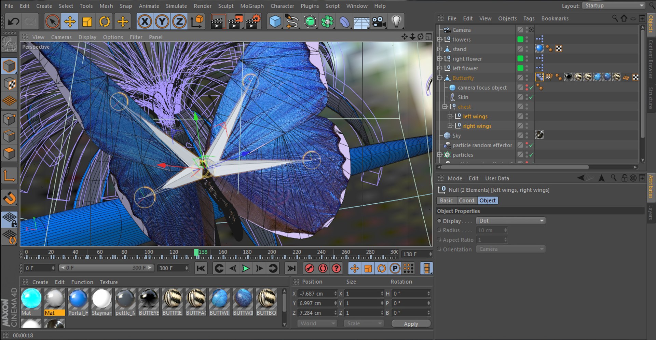Image resolution: width=656 pixels, height=340 pixels.
Task: Select the Staymar white material swatch
Action: (102, 302)
